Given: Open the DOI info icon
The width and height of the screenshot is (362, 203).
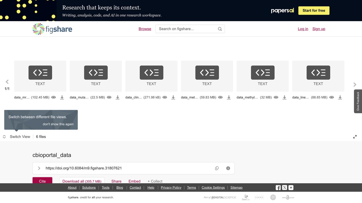Looking at the screenshot, I should (x=228, y=168).
